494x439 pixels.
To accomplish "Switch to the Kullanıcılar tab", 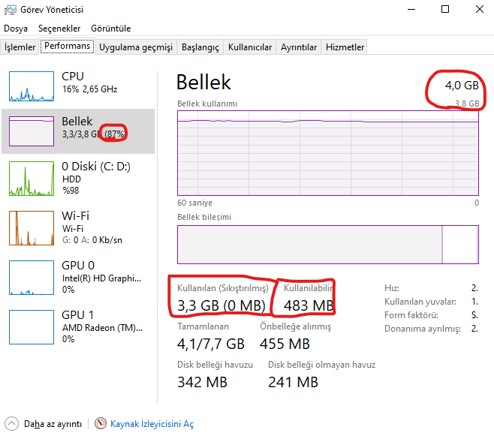I will (x=250, y=47).
